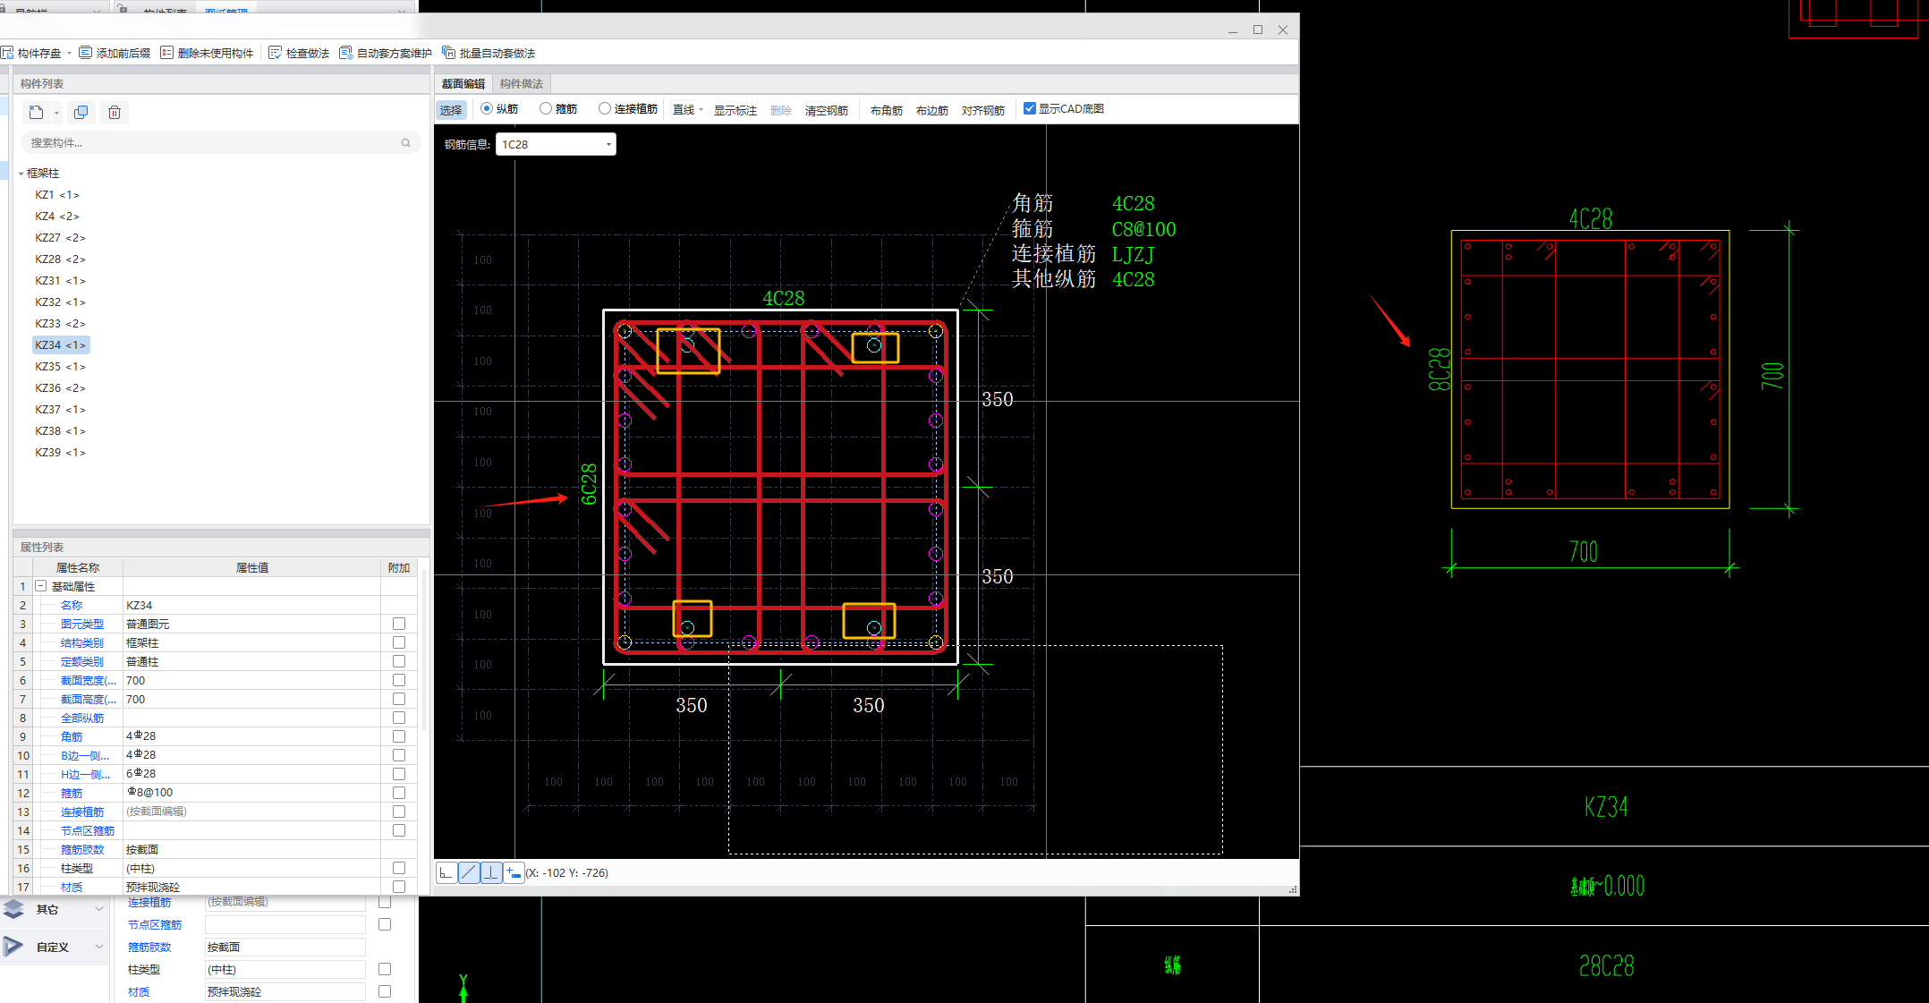This screenshot has width=1929, height=1003.
Task: Open the 直线 draw mode dropdown
Action: coord(701,109)
